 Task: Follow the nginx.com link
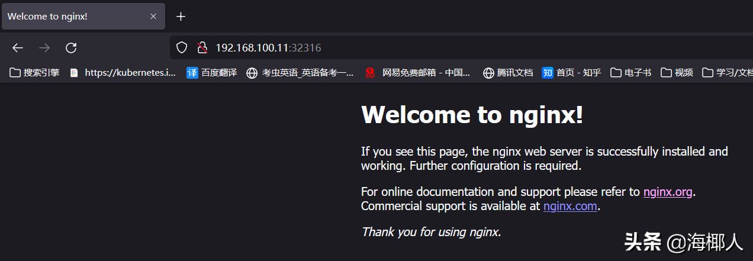tap(570, 206)
